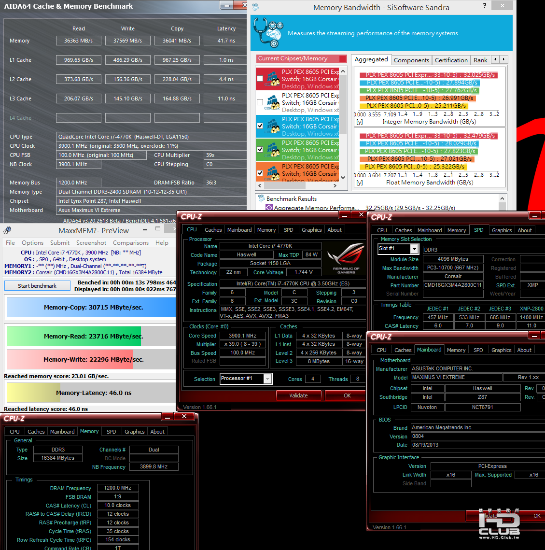Click the Corsair icon in the orange result row
Screen dimensions: 545x550
[x=272, y=173]
